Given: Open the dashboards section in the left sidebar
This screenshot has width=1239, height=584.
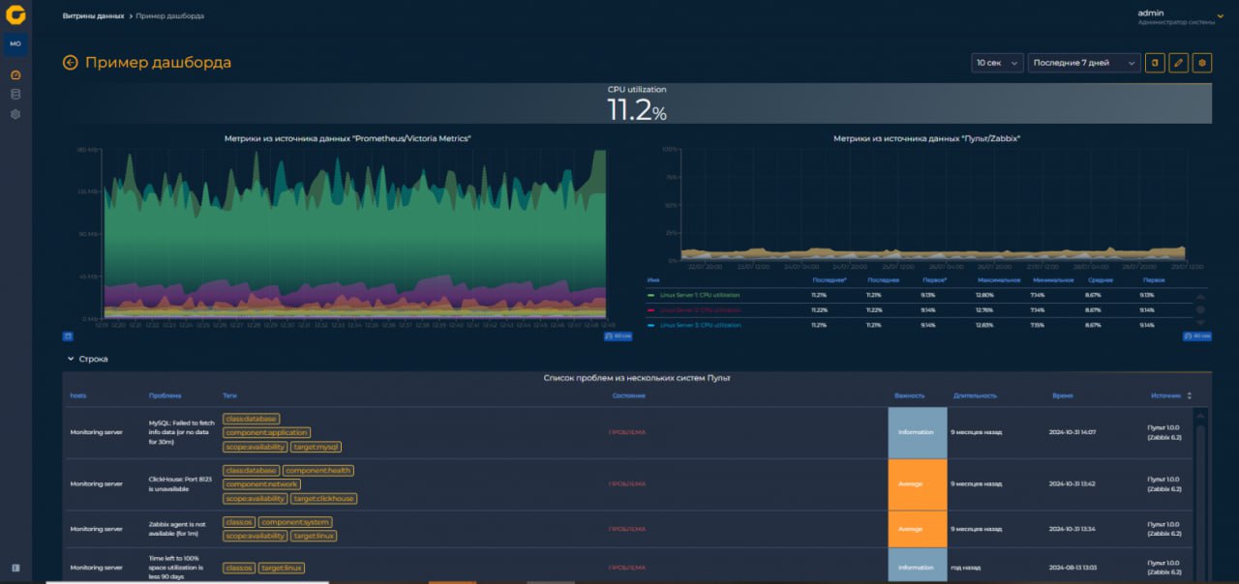Looking at the screenshot, I should click(x=15, y=74).
